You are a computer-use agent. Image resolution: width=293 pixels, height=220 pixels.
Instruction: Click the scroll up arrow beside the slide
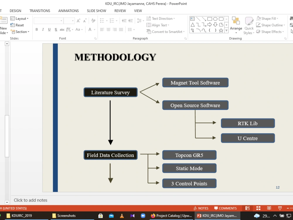(x=7, y=44)
